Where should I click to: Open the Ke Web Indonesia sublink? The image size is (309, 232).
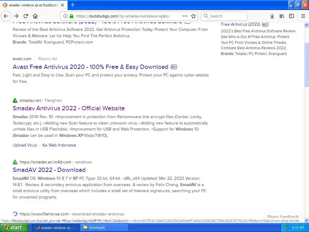tap(59, 145)
